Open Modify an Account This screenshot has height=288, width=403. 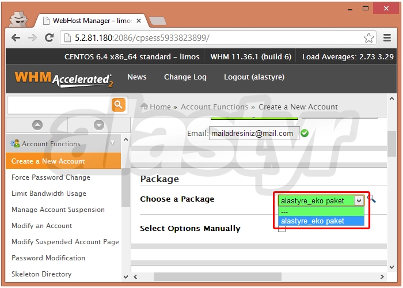coord(42,226)
